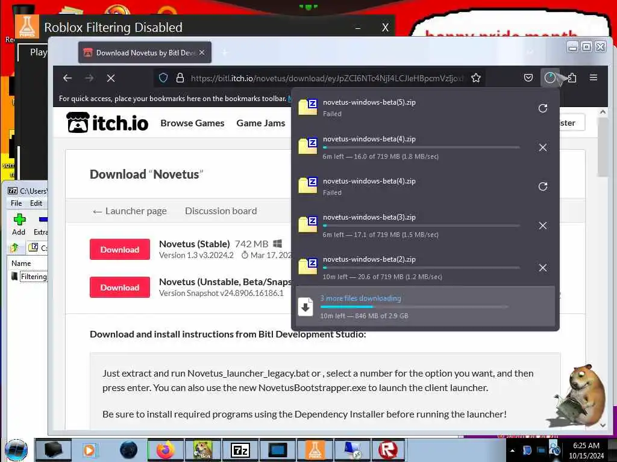The width and height of the screenshot is (617, 462).
Task: Bookmark this page with the star icon
Action: coord(476,78)
